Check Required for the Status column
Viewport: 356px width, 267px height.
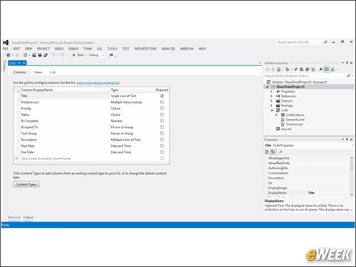[x=162, y=115]
